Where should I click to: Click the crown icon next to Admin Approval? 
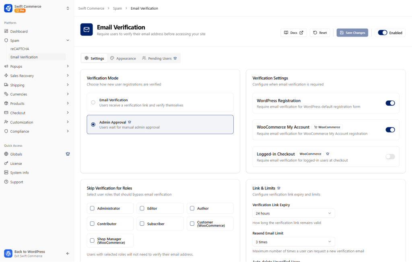pyautogui.click(x=130, y=122)
